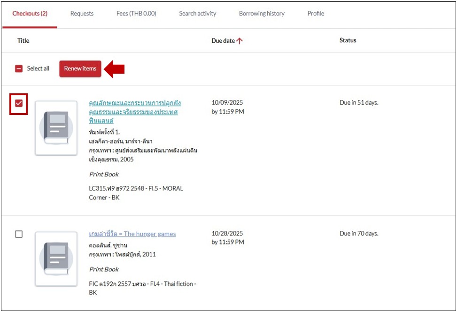Open The Hunger Games title link

pyautogui.click(x=132, y=234)
